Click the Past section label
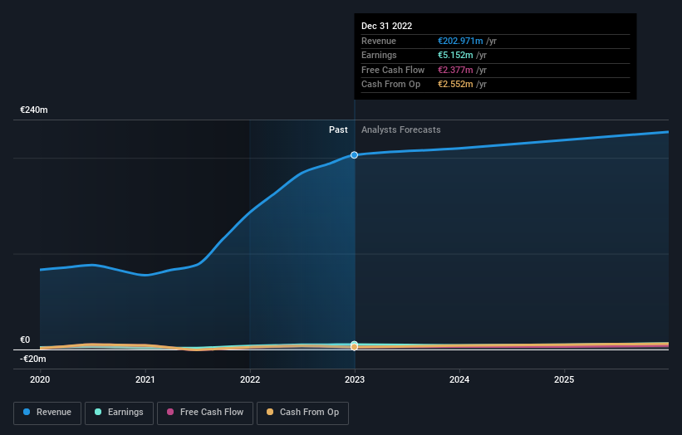The image size is (682, 435). coord(338,130)
